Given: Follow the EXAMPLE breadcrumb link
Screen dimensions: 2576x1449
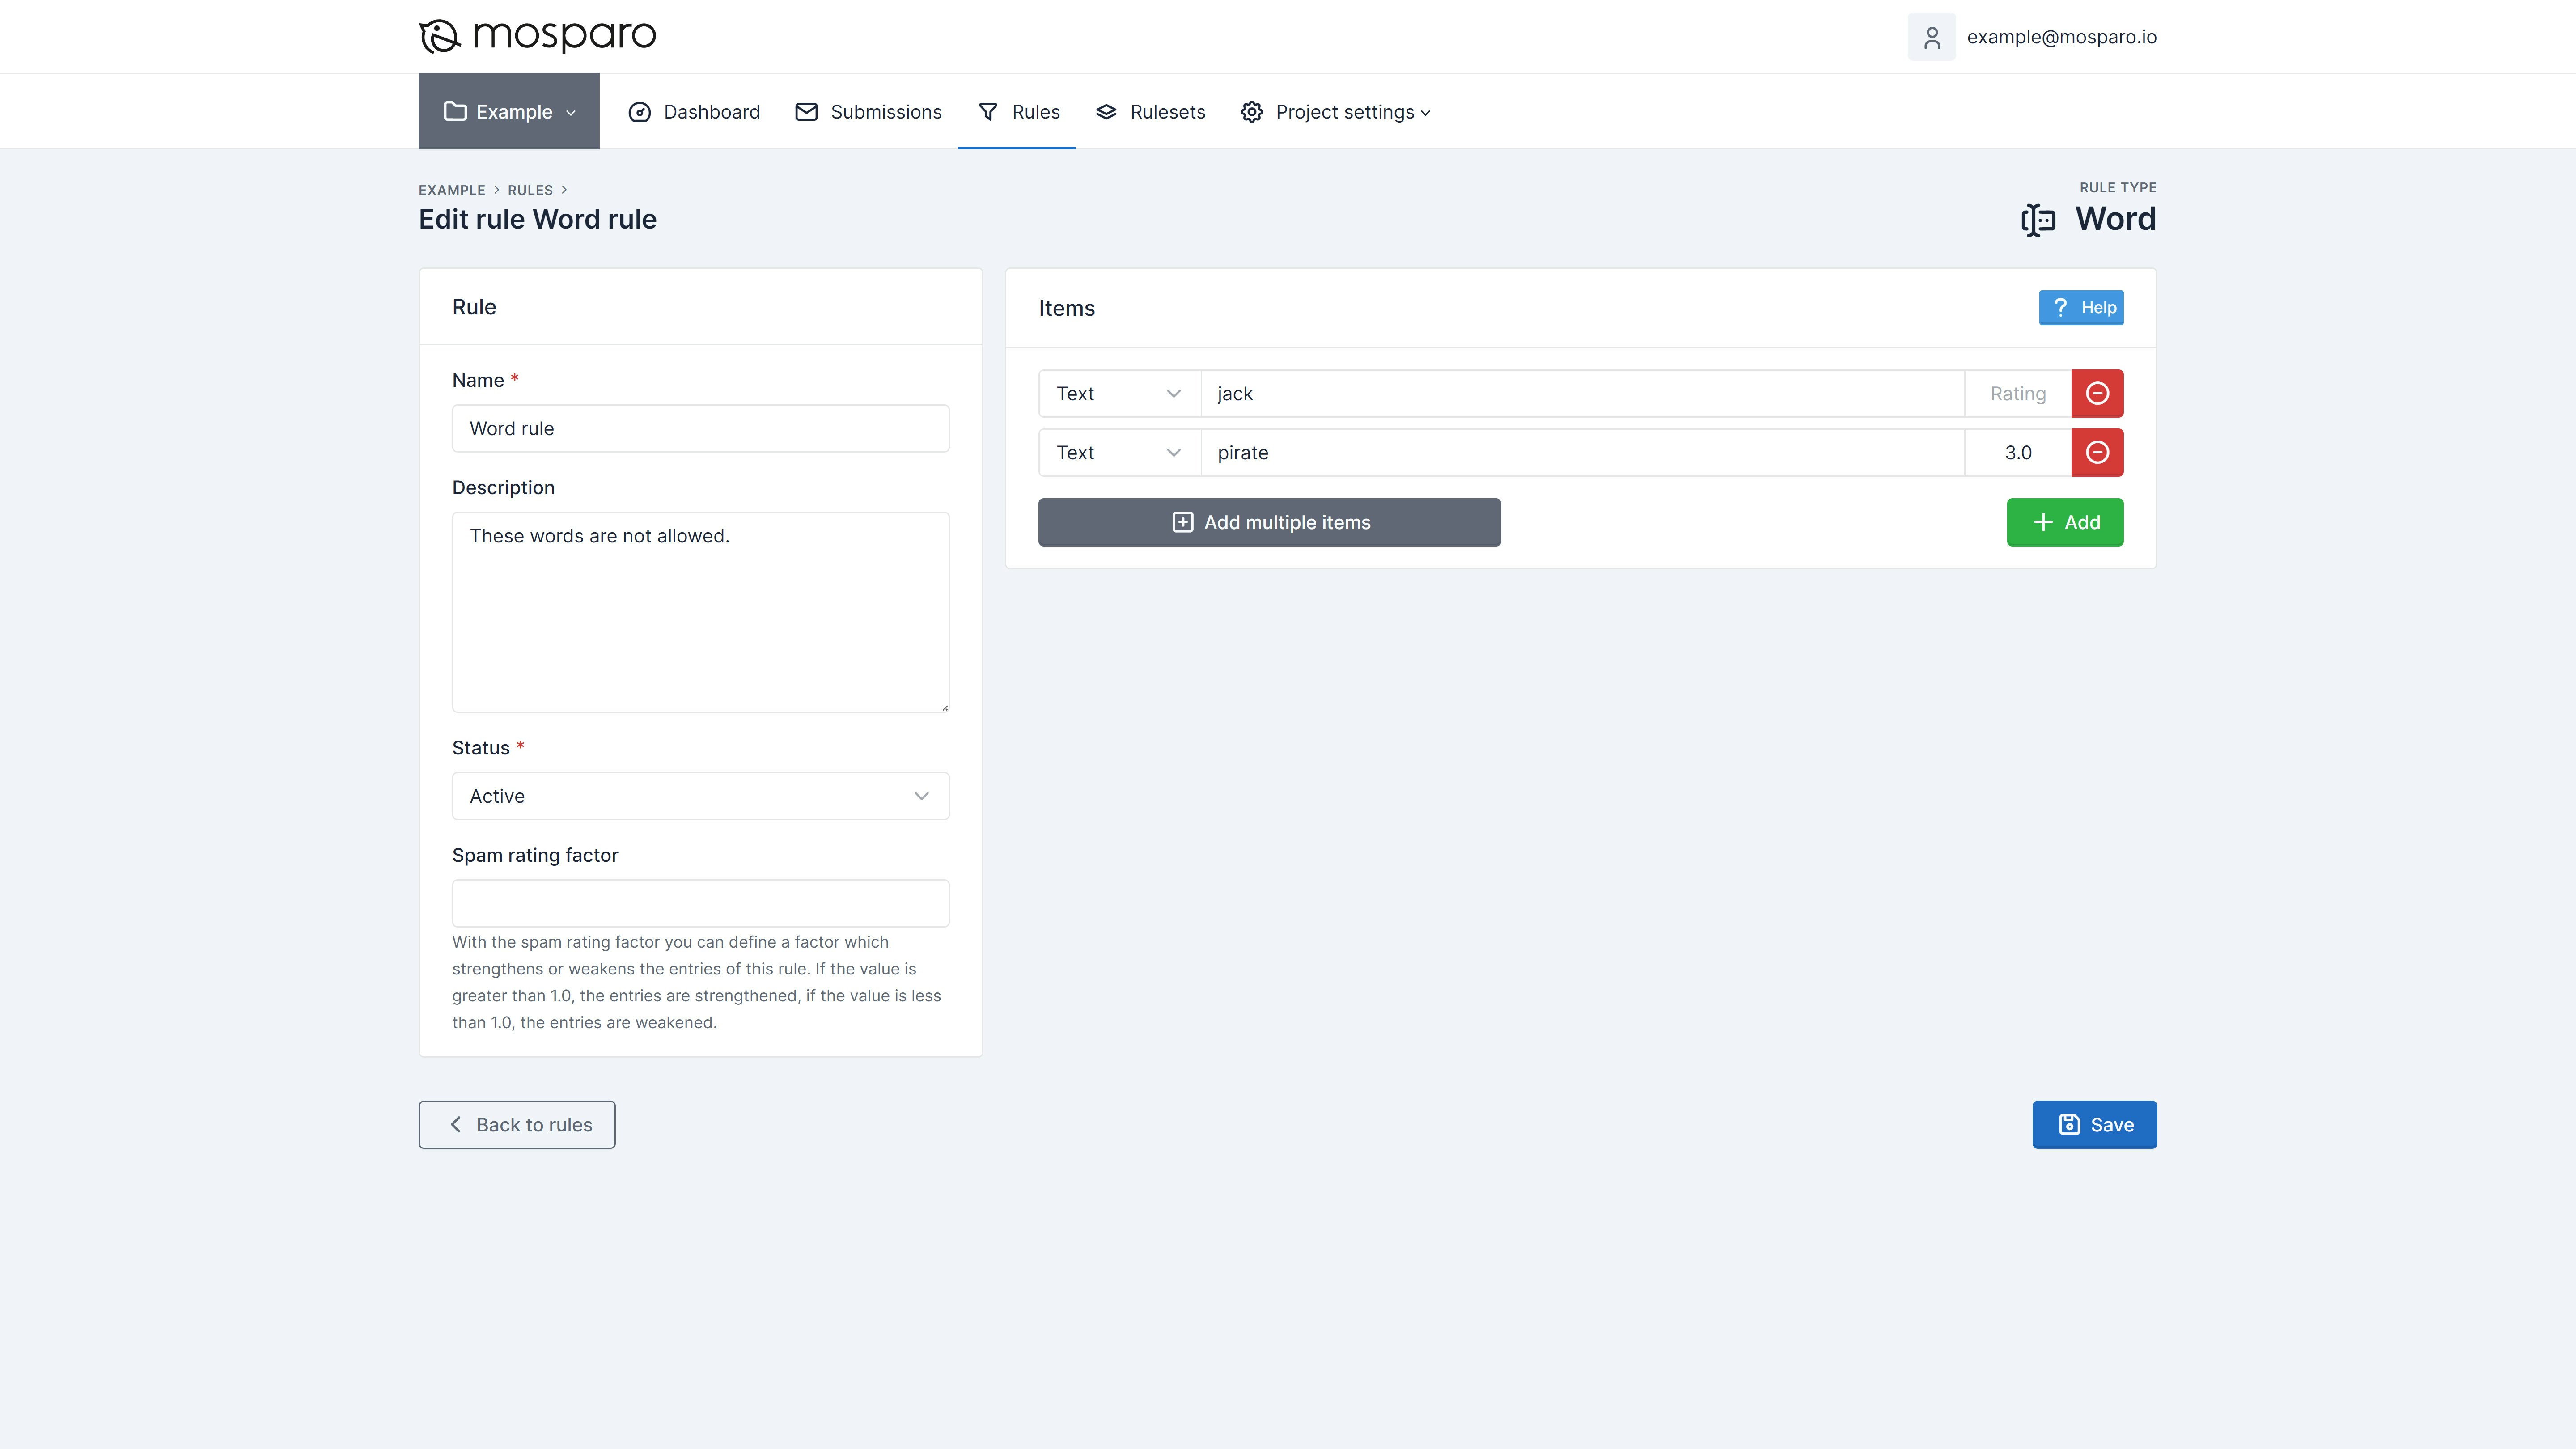Looking at the screenshot, I should 452,190.
